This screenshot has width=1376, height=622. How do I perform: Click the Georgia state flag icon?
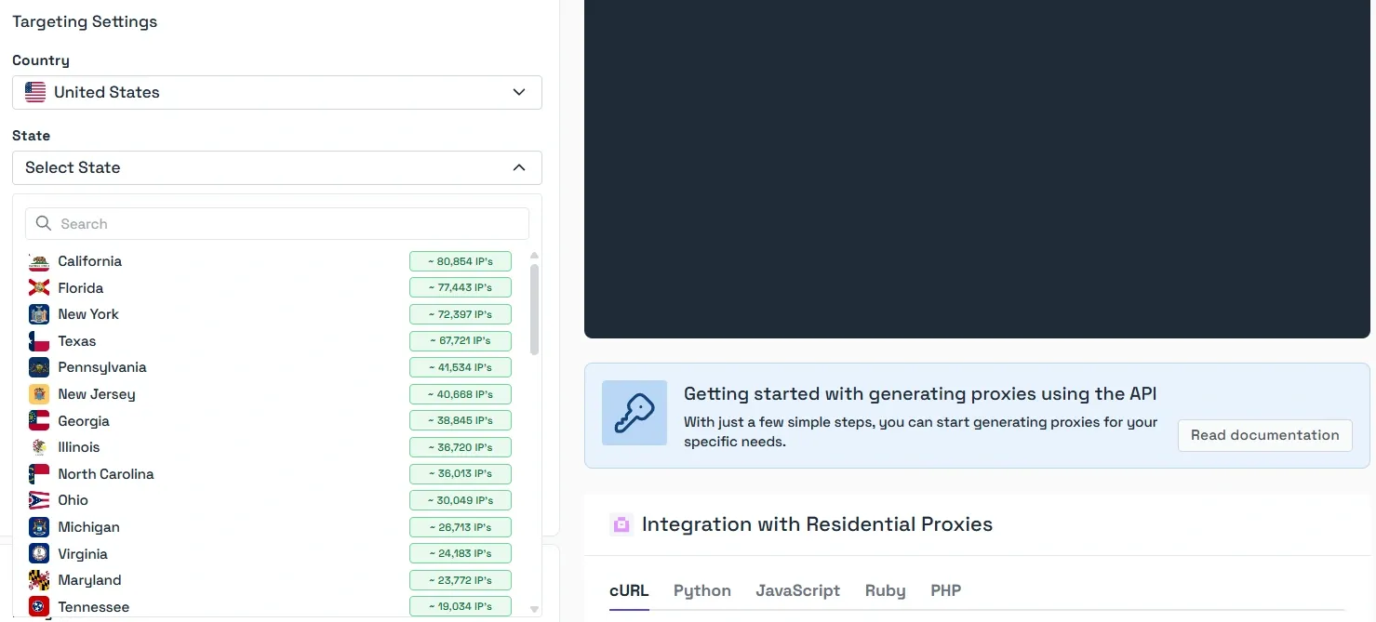pyautogui.click(x=39, y=421)
